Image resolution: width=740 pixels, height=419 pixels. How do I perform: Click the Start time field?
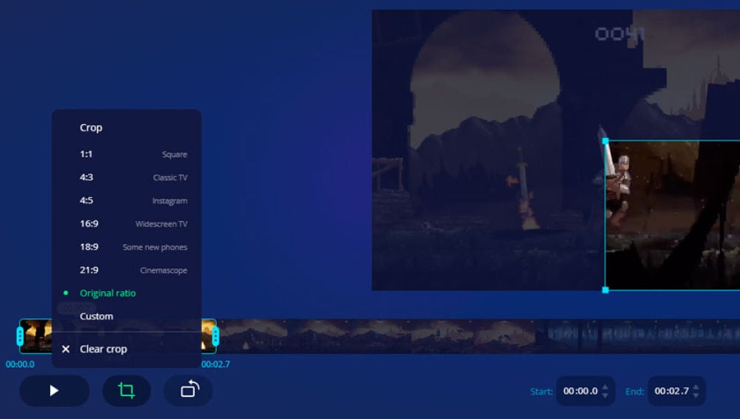[580, 391]
